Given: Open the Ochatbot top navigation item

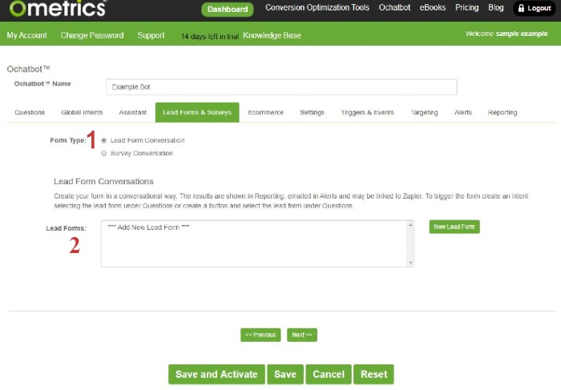Looking at the screenshot, I should [x=394, y=7].
